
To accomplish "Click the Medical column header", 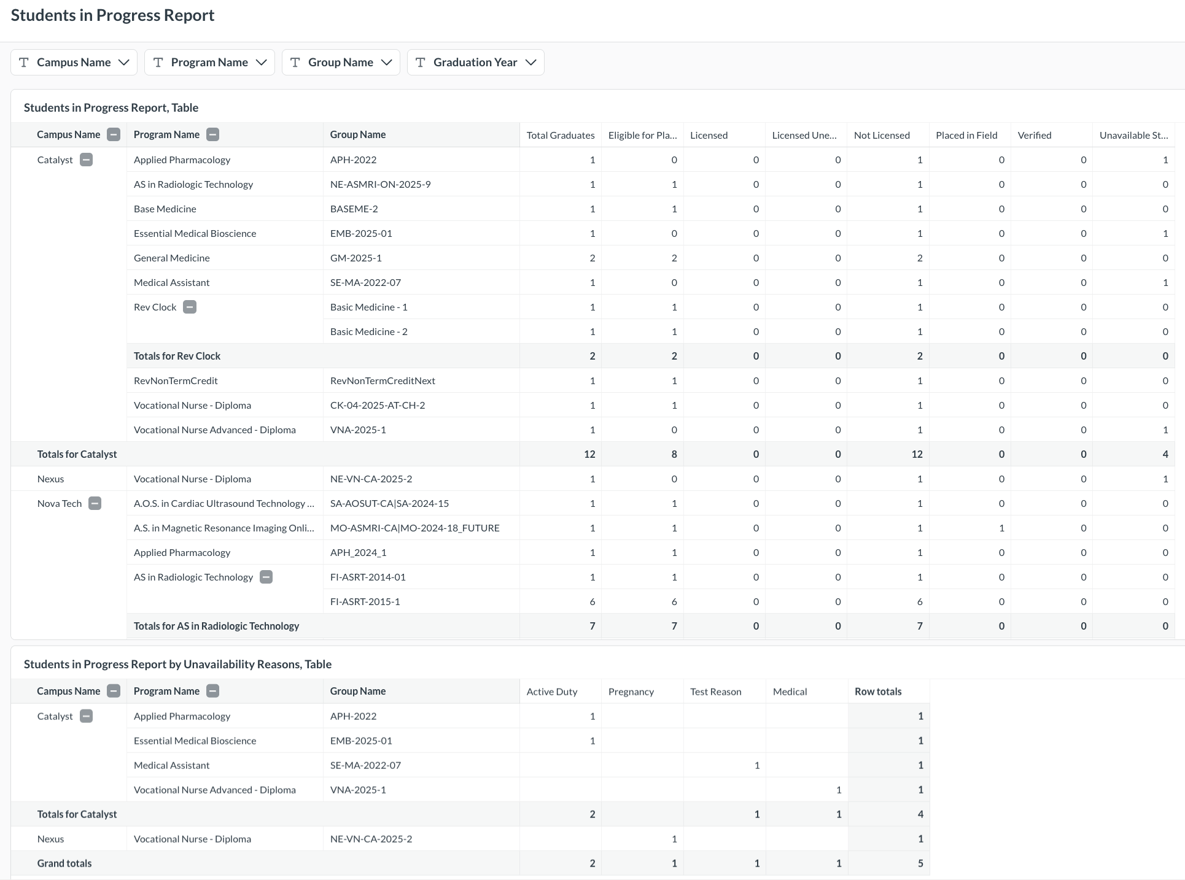I will pyautogui.click(x=806, y=692).
